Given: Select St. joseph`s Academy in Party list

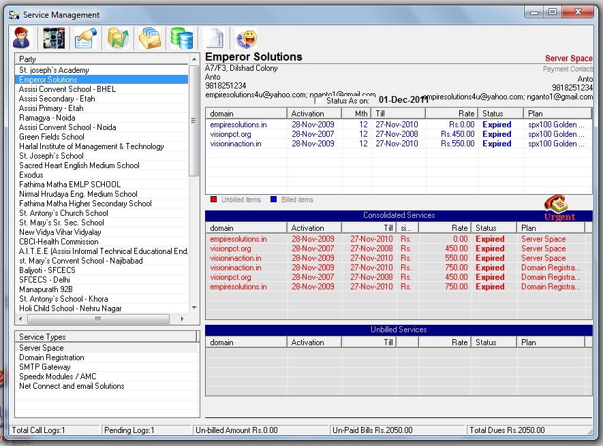Looking at the screenshot, I should coord(102,70).
